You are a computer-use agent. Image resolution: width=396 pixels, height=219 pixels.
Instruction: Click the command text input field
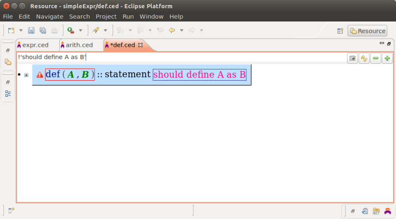181,57
